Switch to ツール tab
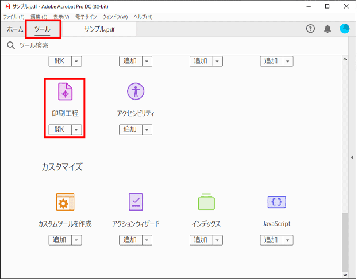The width and height of the screenshot is (358, 279). pyautogui.click(x=43, y=29)
